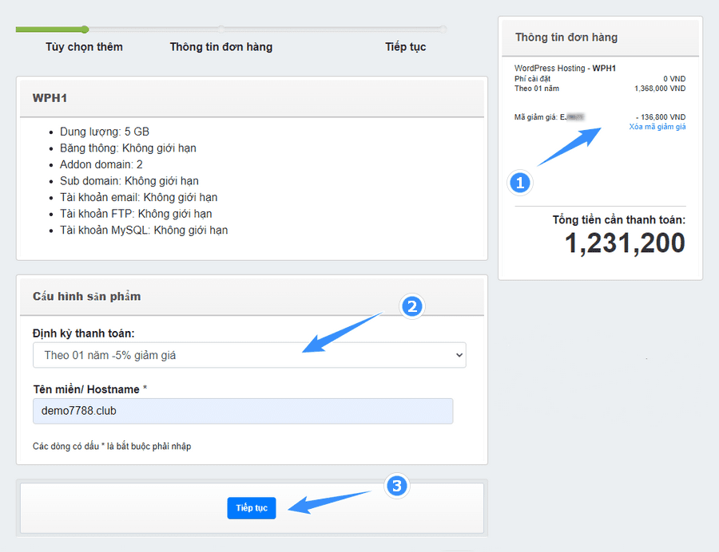
Task: Click the WPH1 package heading
Action: 50,98
